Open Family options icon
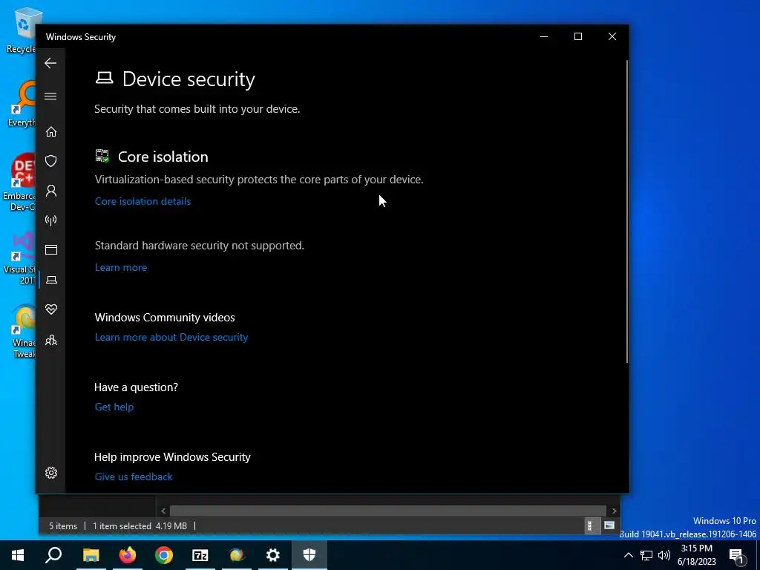The height and width of the screenshot is (570, 760). [51, 340]
